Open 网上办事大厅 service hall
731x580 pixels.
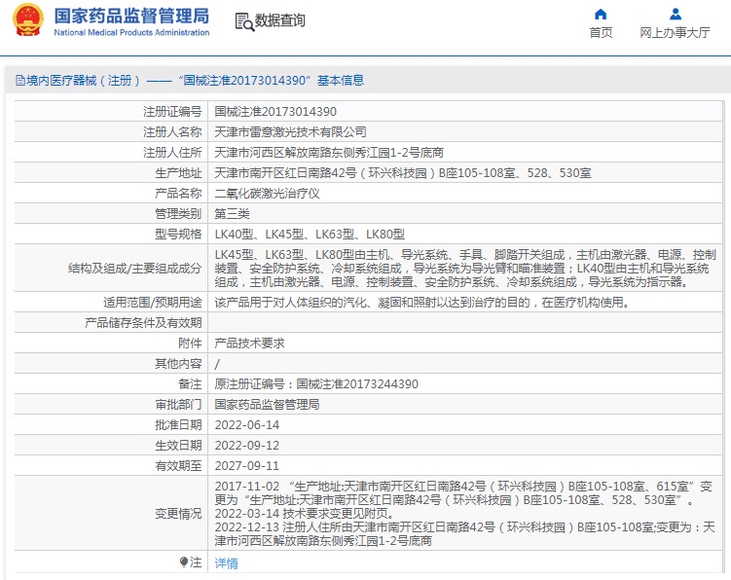pyautogui.click(x=675, y=33)
